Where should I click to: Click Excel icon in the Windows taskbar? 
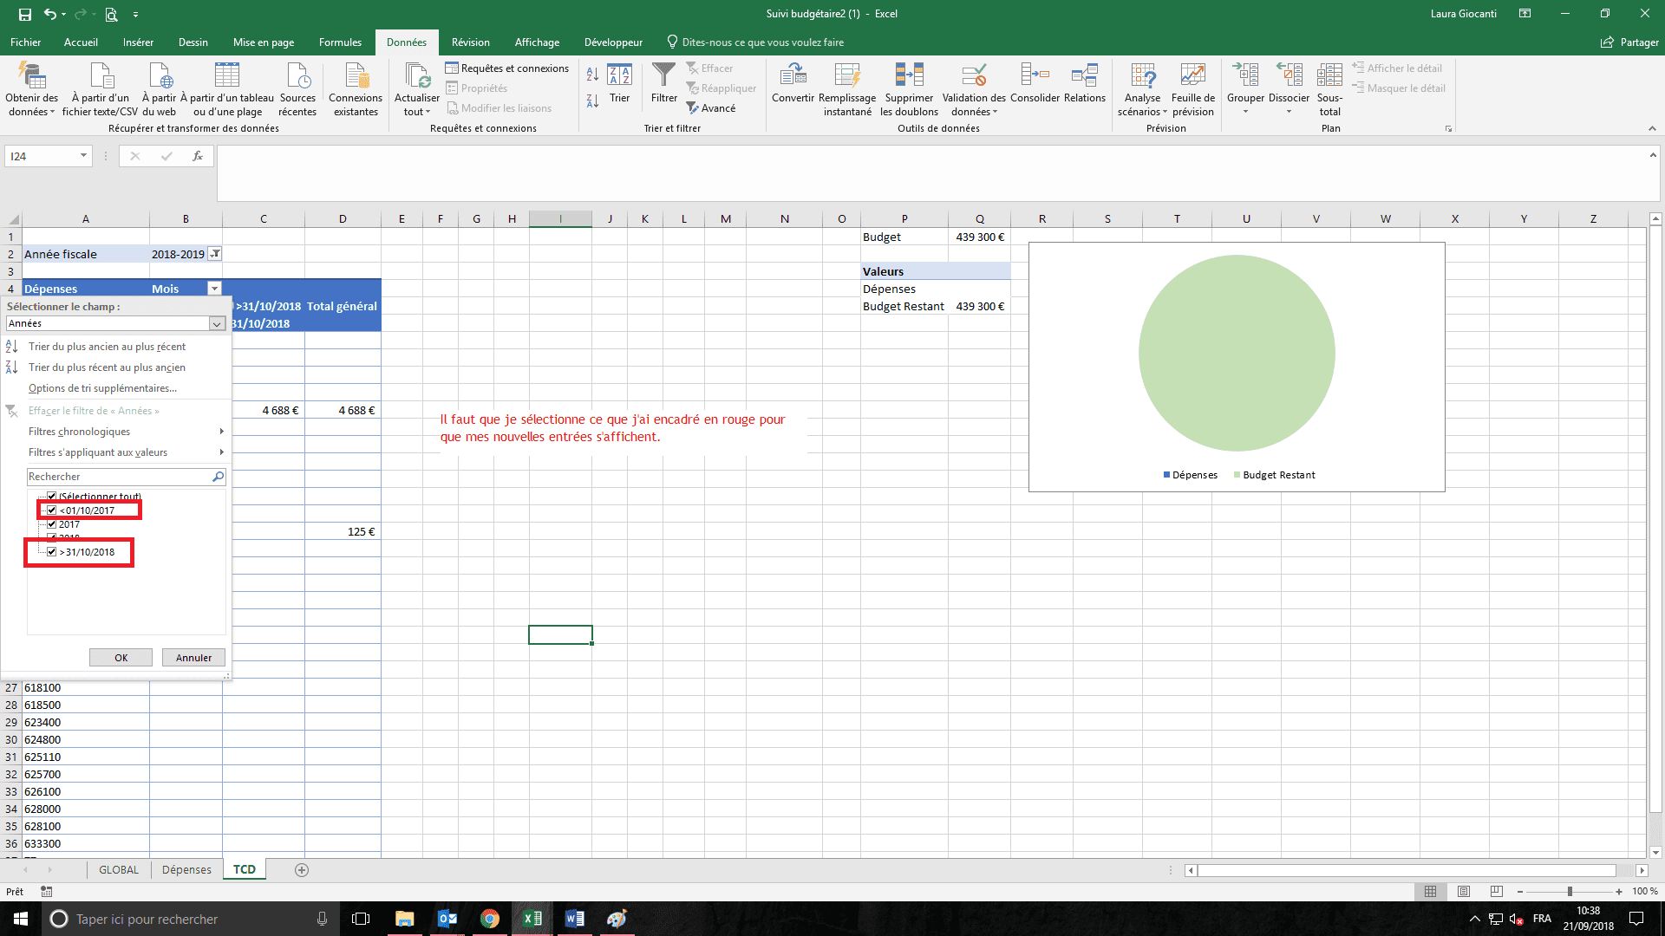(x=532, y=919)
